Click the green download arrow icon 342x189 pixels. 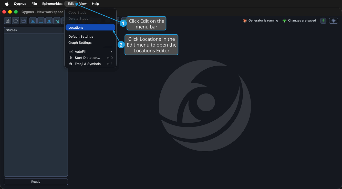[323, 21]
